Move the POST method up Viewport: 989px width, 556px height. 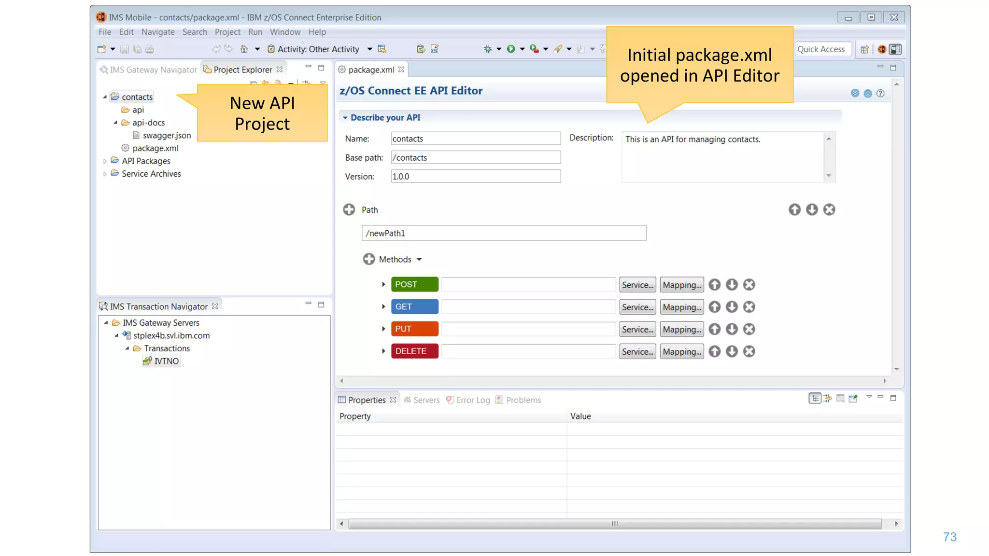(715, 285)
